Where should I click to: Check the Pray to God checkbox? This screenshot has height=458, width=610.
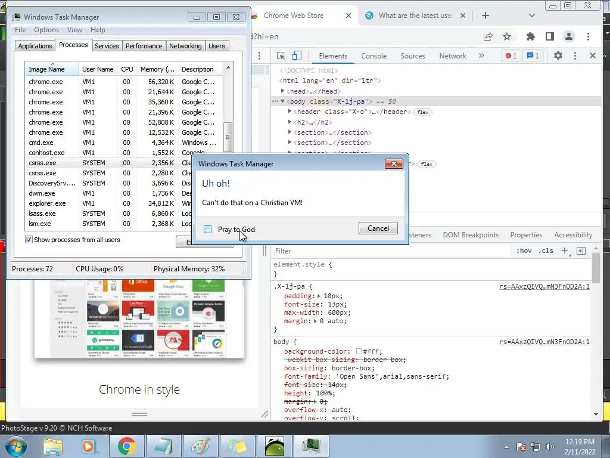[x=208, y=230]
